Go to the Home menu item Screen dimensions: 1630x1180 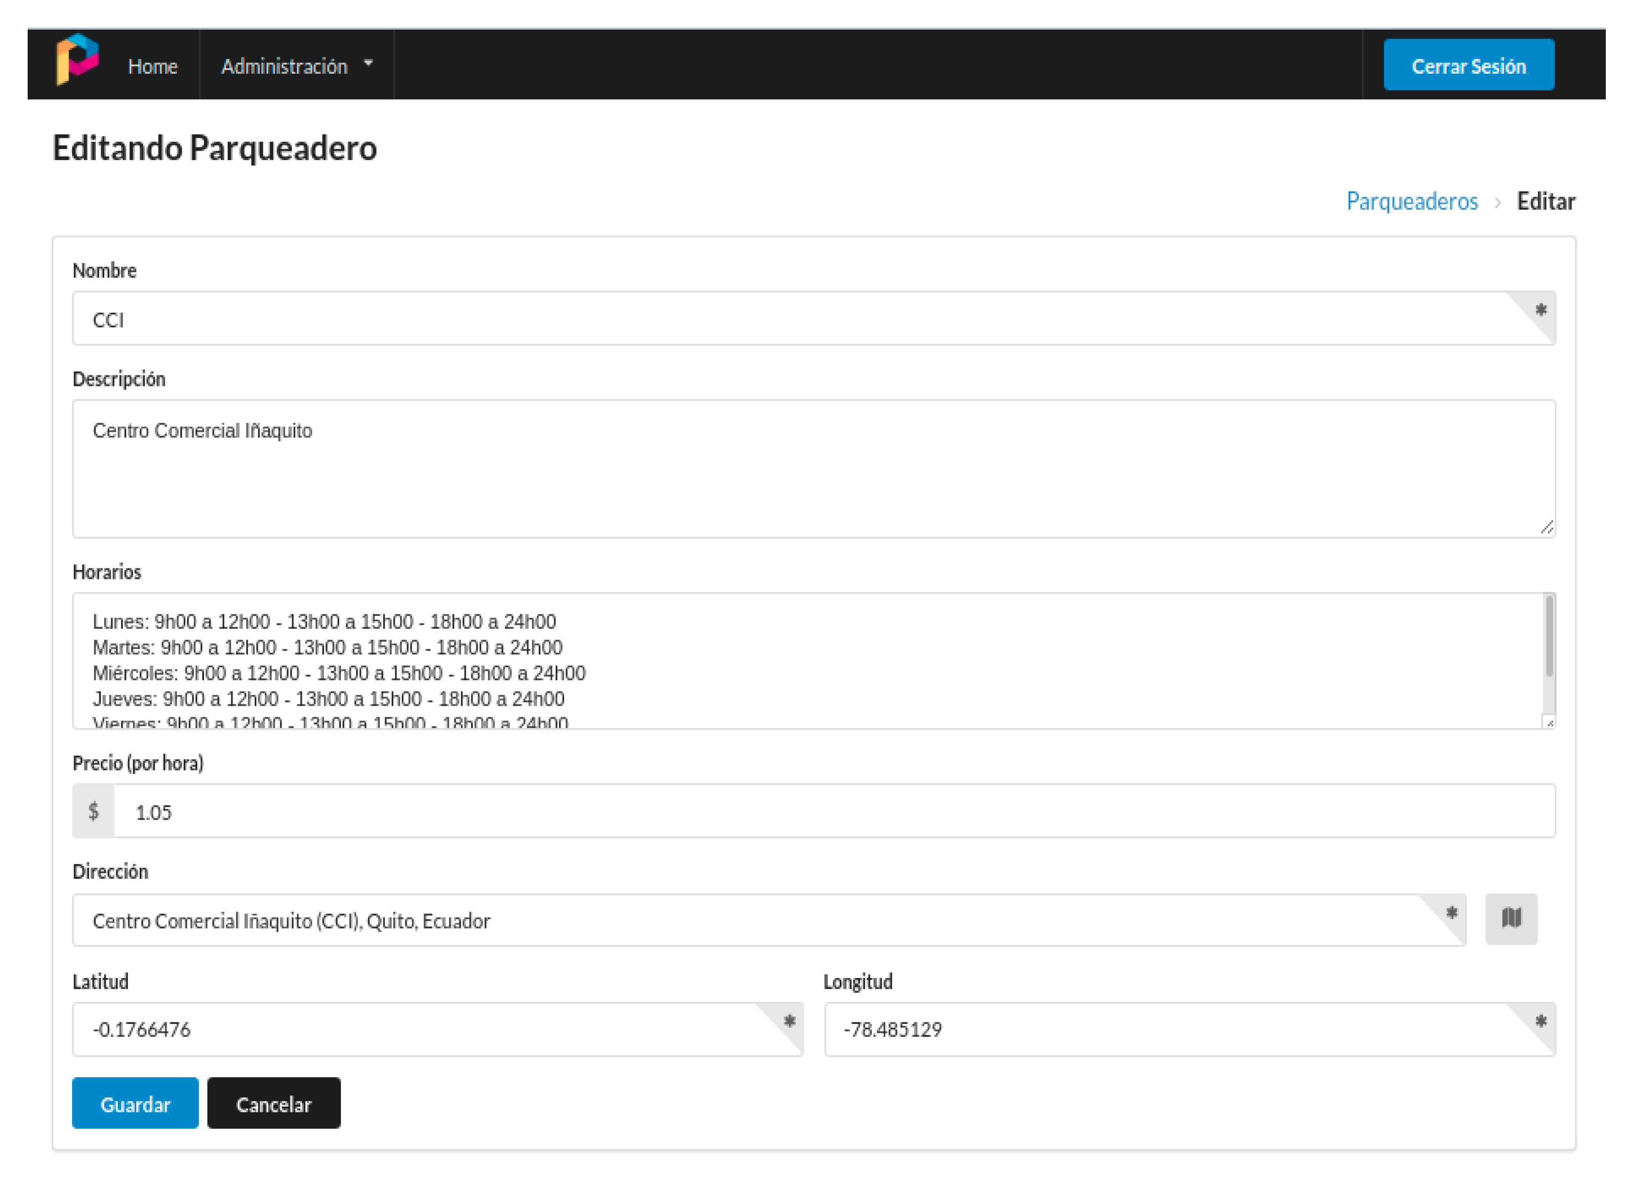click(152, 66)
